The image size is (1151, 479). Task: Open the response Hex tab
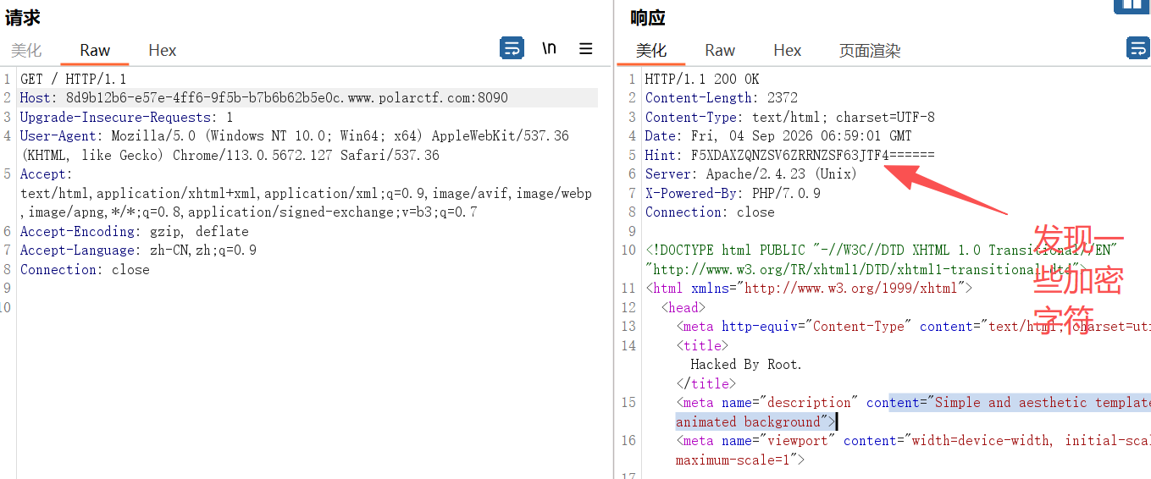(x=787, y=51)
